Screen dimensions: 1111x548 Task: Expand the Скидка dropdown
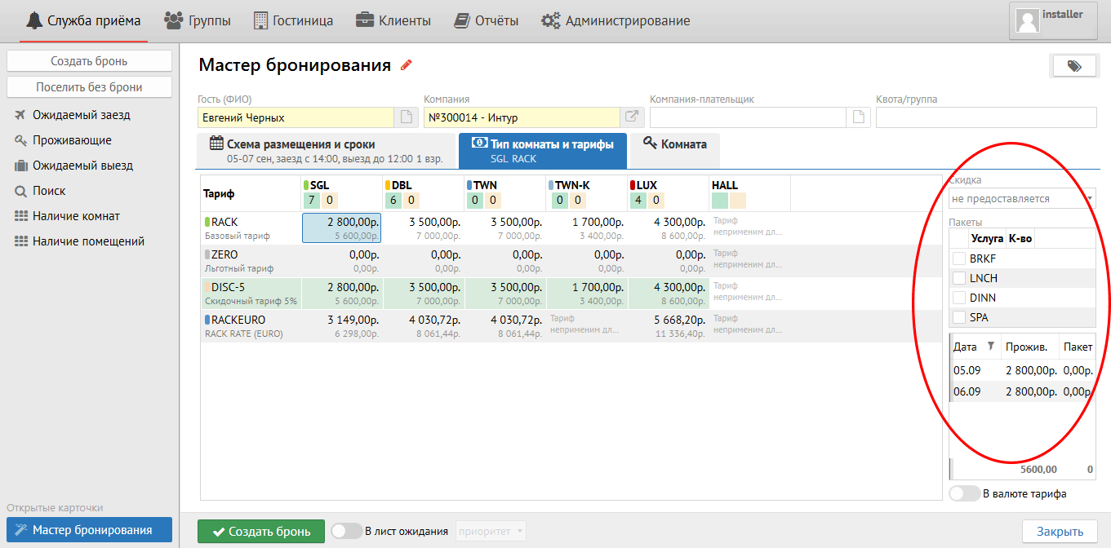[x=1021, y=198]
